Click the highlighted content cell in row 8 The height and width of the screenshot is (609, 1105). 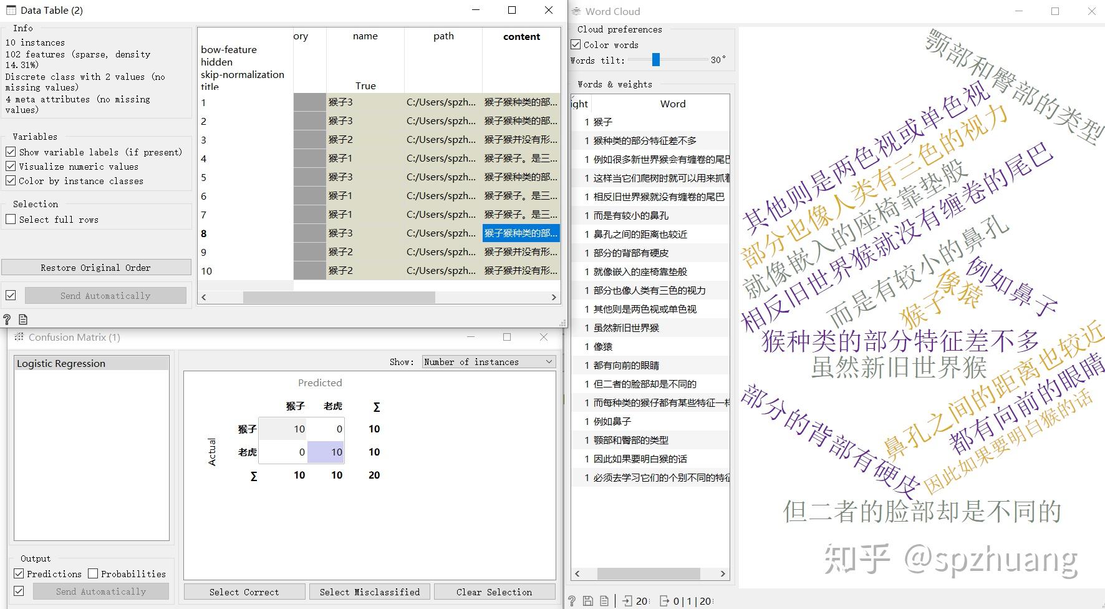(521, 233)
